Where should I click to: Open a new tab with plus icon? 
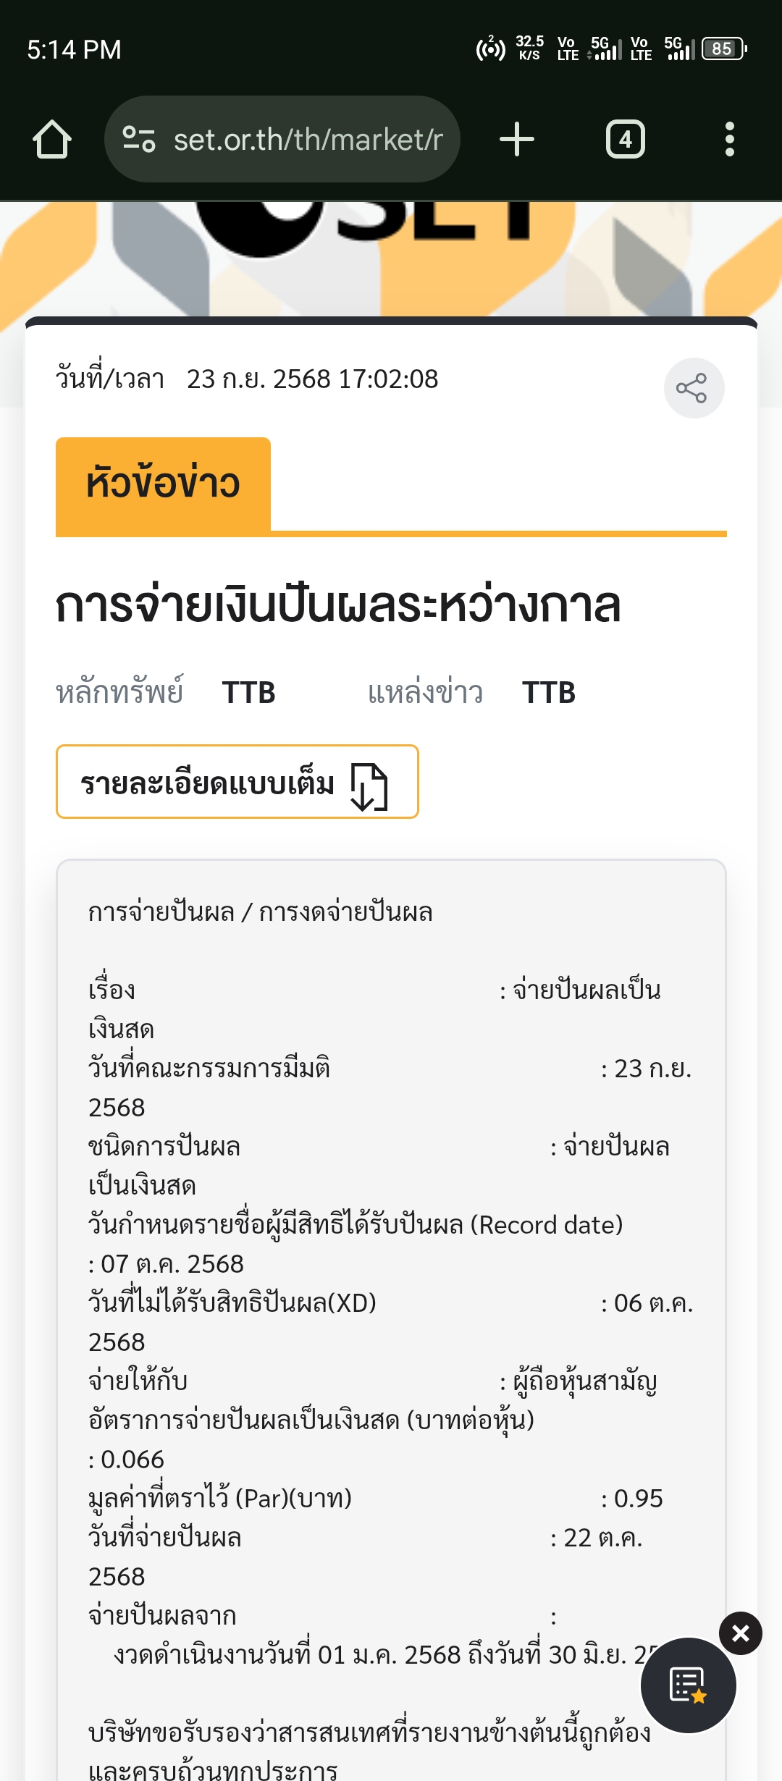click(517, 139)
